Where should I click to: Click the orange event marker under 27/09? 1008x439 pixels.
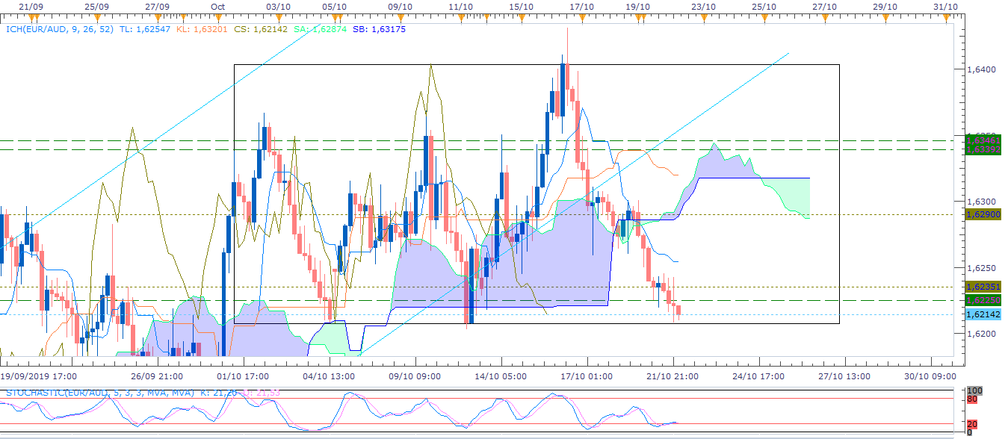157,19
